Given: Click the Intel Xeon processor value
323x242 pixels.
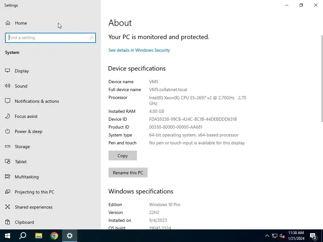Looking at the screenshot, I should (197, 101).
